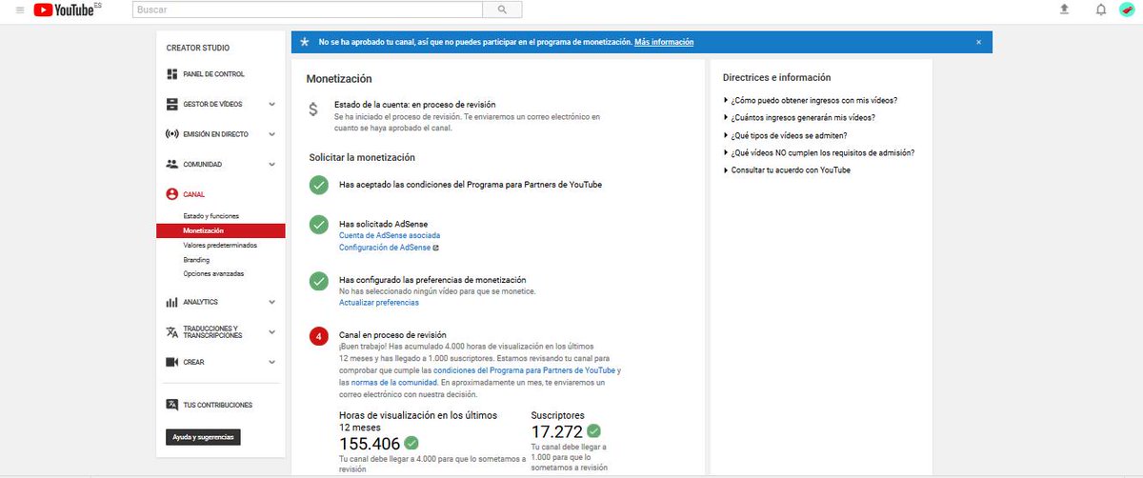Screen dimensions: 1143x478
Task: Expand the Crear section
Action: click(272, 362)
